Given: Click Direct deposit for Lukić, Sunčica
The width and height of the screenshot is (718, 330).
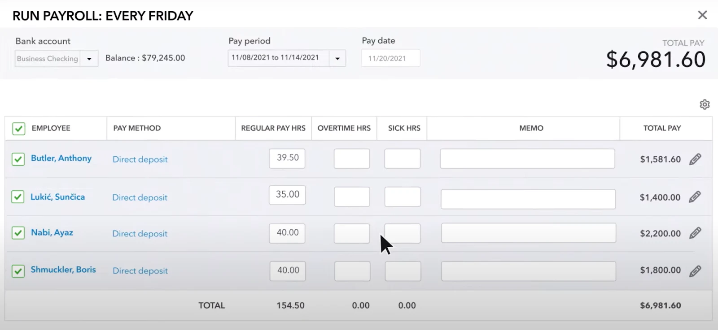Looking at the screenshot, I should (x=140, y=197).
